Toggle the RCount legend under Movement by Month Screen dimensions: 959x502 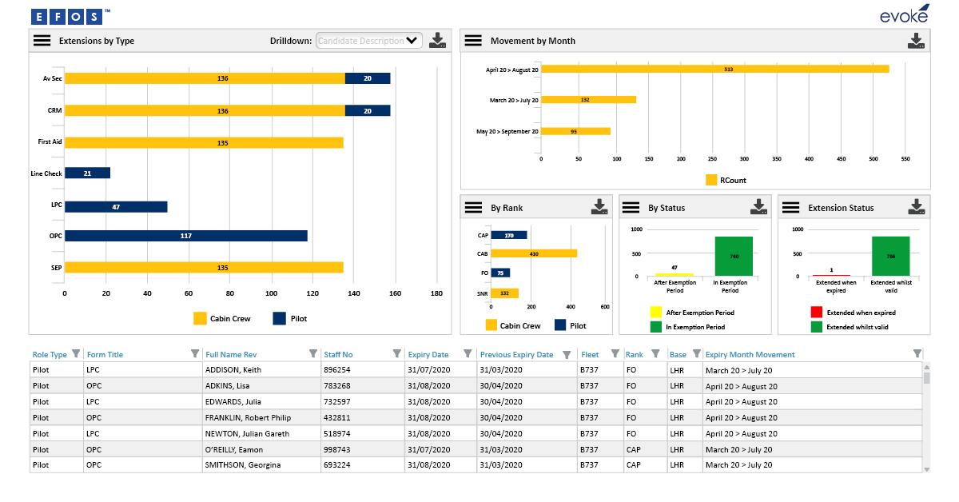[722, 181]
